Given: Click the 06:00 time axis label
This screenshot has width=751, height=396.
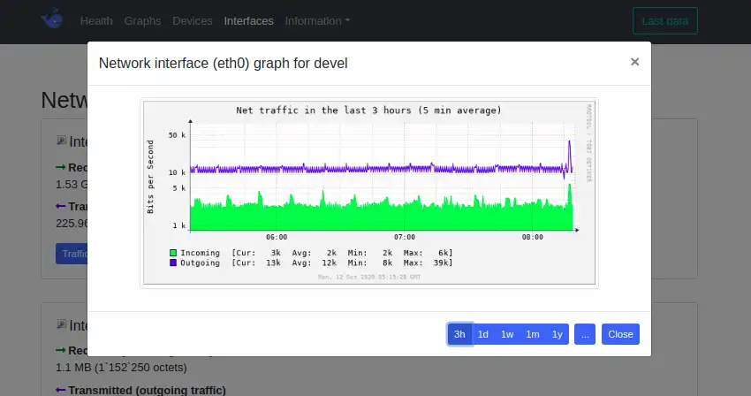Looking at the screenshot, I should click(277, 237).
